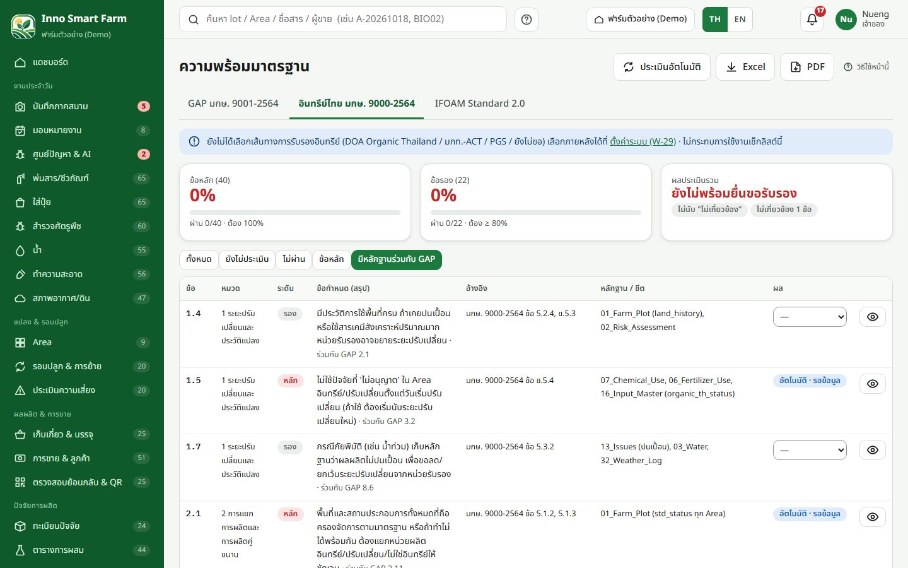The height and width of the screenshot is (568, 908).
Task: Open พ่นสาร/ชีวภัณฑ์ sidebar item
Action: tap(82, 179)
